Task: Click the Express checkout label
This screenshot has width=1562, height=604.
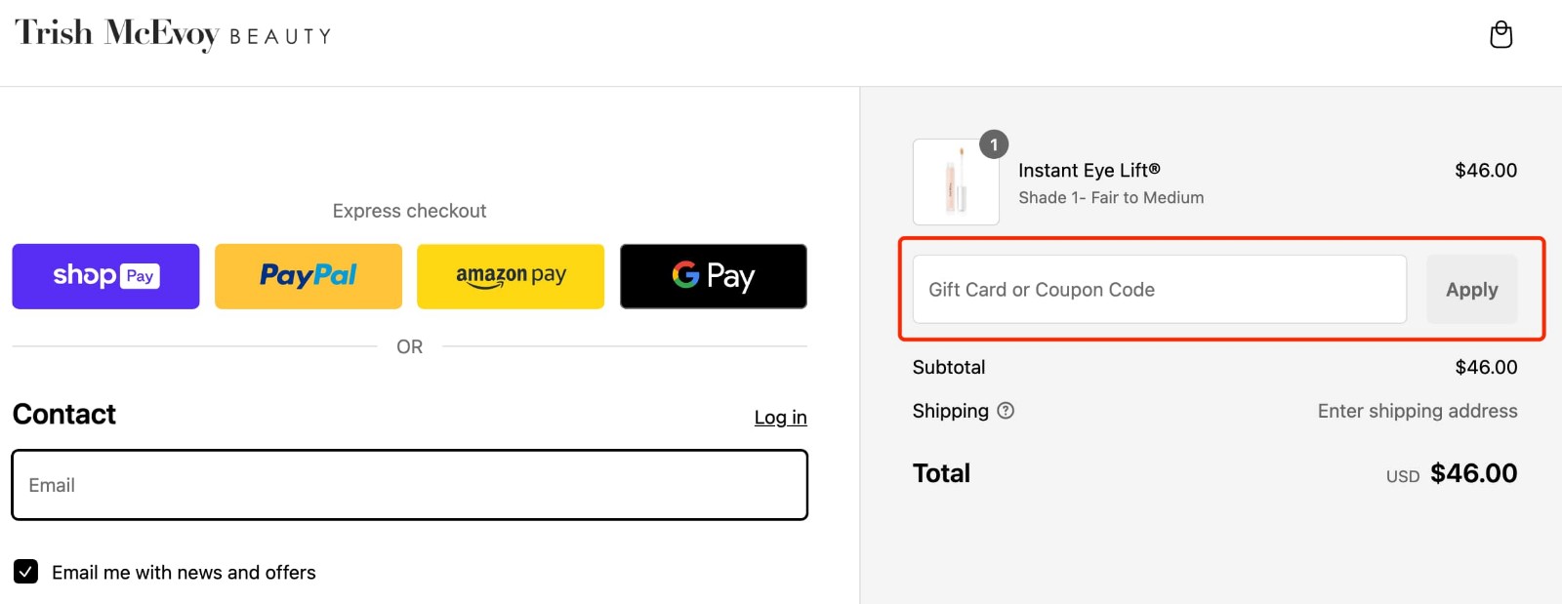Action: [409, 211]
